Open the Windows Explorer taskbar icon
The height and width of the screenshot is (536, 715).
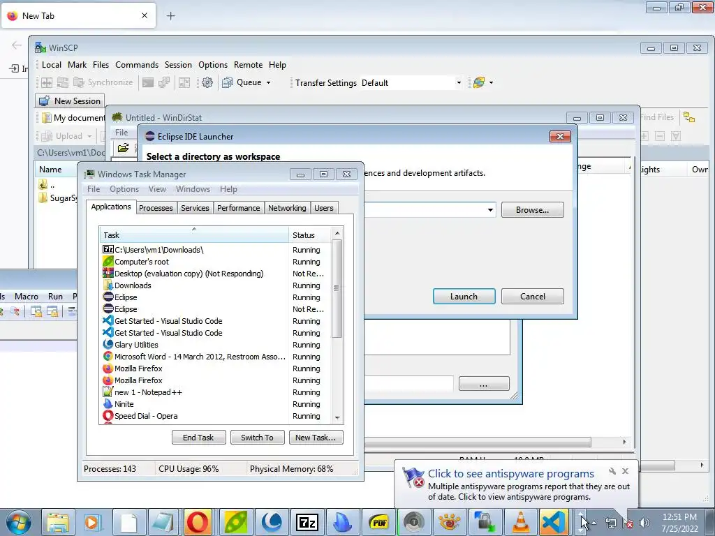pos(59,522)
